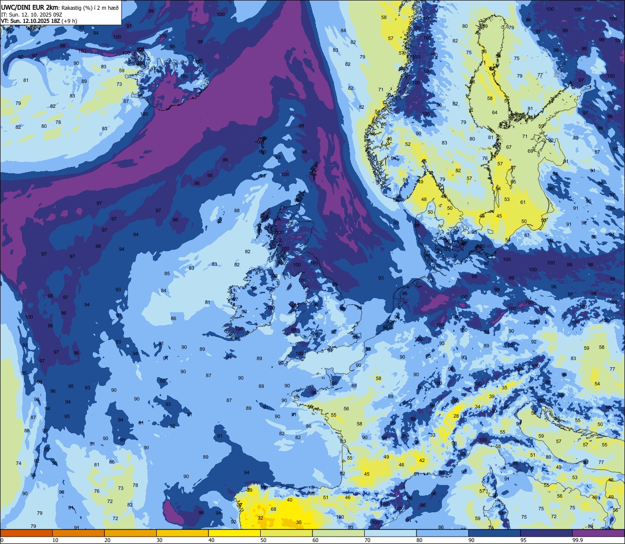Click the '70' tick label under the color bar
This screenshot has height=544, width=625.
tap(367, 540)
